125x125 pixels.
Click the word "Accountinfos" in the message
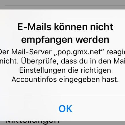click(x=34, y=80)
